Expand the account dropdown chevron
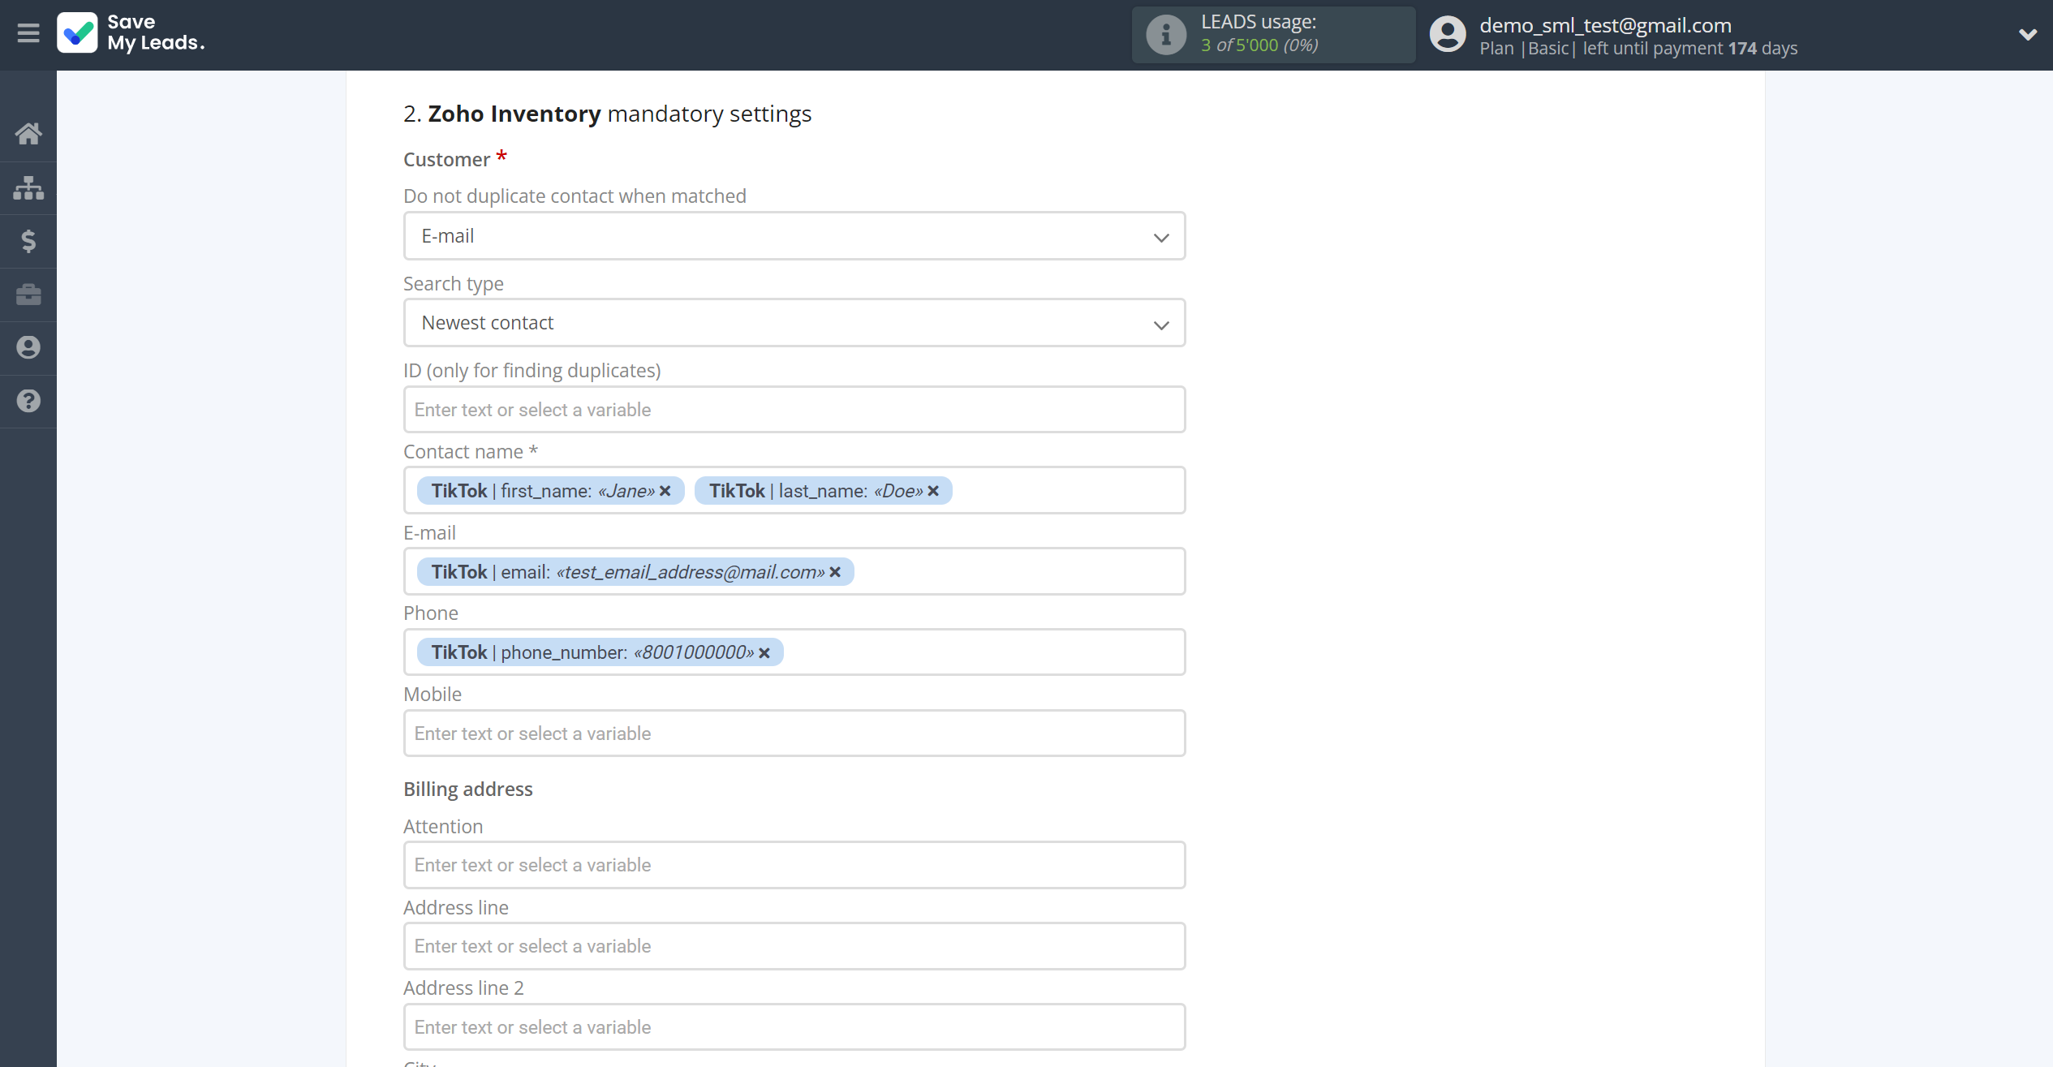This screenshot has width=2053, height=1067. point(2028,34)
